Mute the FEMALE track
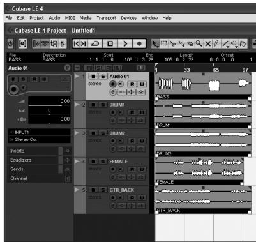The image size is (256, 242). (93, 162)
